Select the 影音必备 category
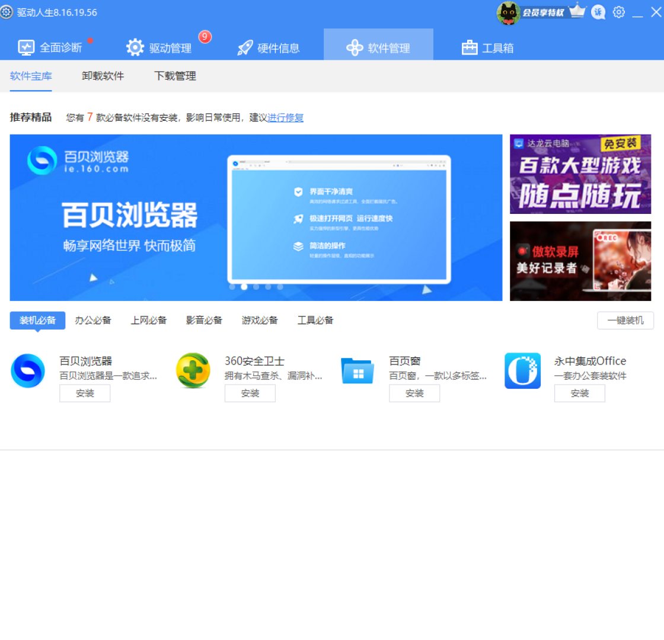 pyautogui.click(x=204, y=321)
